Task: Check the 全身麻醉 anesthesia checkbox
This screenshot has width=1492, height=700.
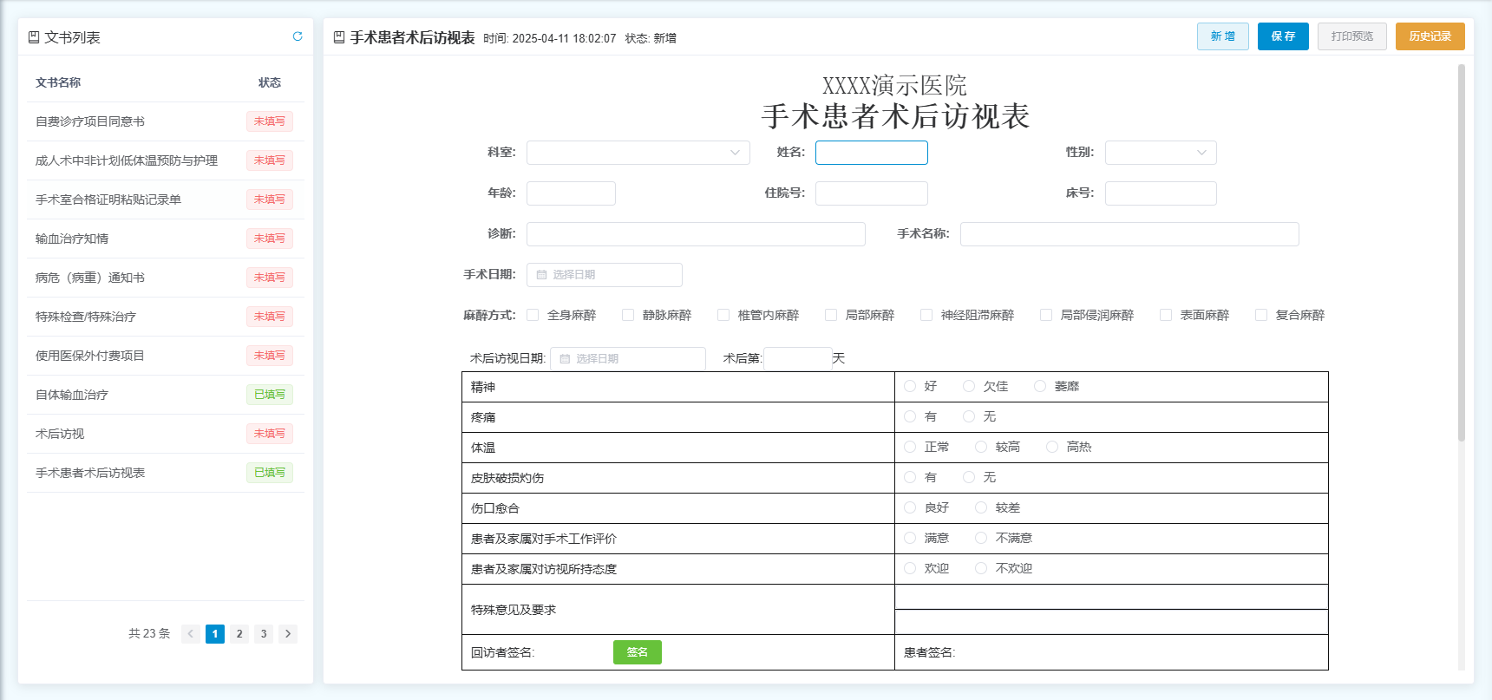Action: pyautogui.click(x=533, y=315)
